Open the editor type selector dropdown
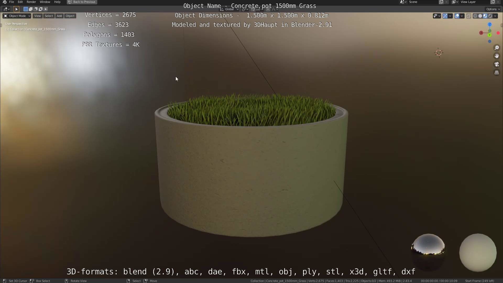The width and height of the screenshot is (503, 283). click(x=6, y=9)
